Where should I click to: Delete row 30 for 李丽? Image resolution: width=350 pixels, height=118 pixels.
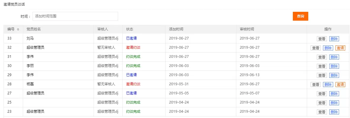(334, 66)
